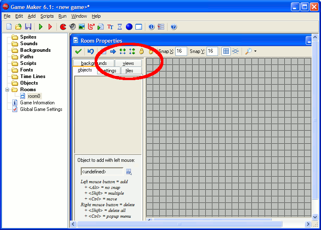
Task: Open the Run menu
Action: [63, 16]
